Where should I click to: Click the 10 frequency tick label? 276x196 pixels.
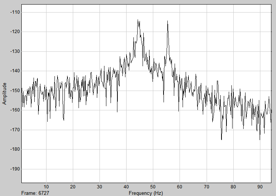[46, 187]
